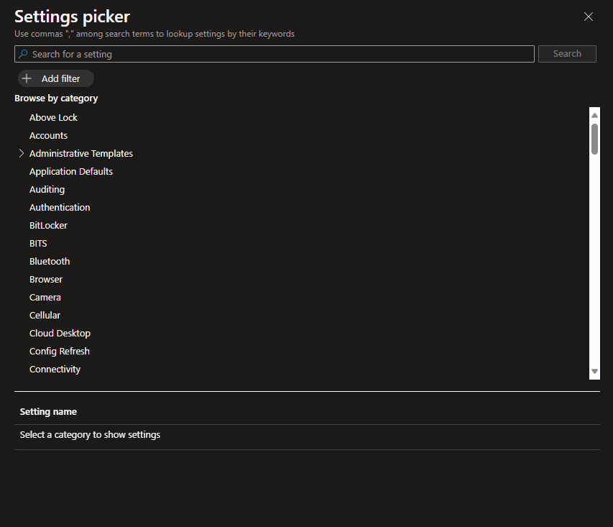Open the Bluetooth category
The width and height of the screenshot is (613, 527).
click(50, 261)
